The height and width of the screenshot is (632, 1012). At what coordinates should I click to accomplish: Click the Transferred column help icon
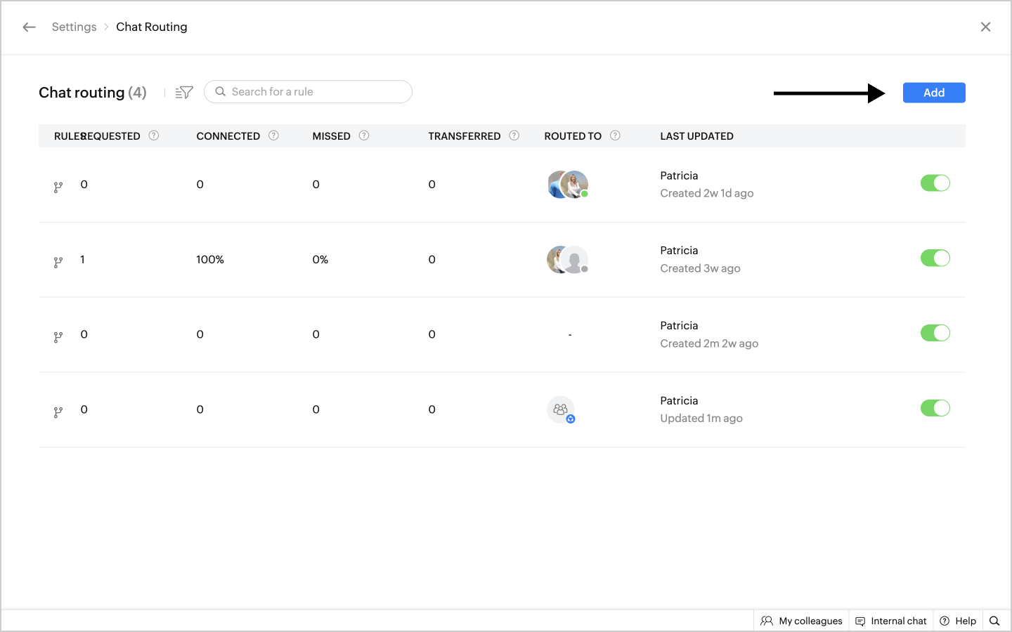pyautogui.click(x=514, y=136)
